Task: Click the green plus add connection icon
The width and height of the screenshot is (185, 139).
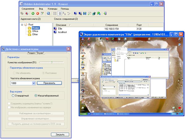Action: (x=33, y=14)
